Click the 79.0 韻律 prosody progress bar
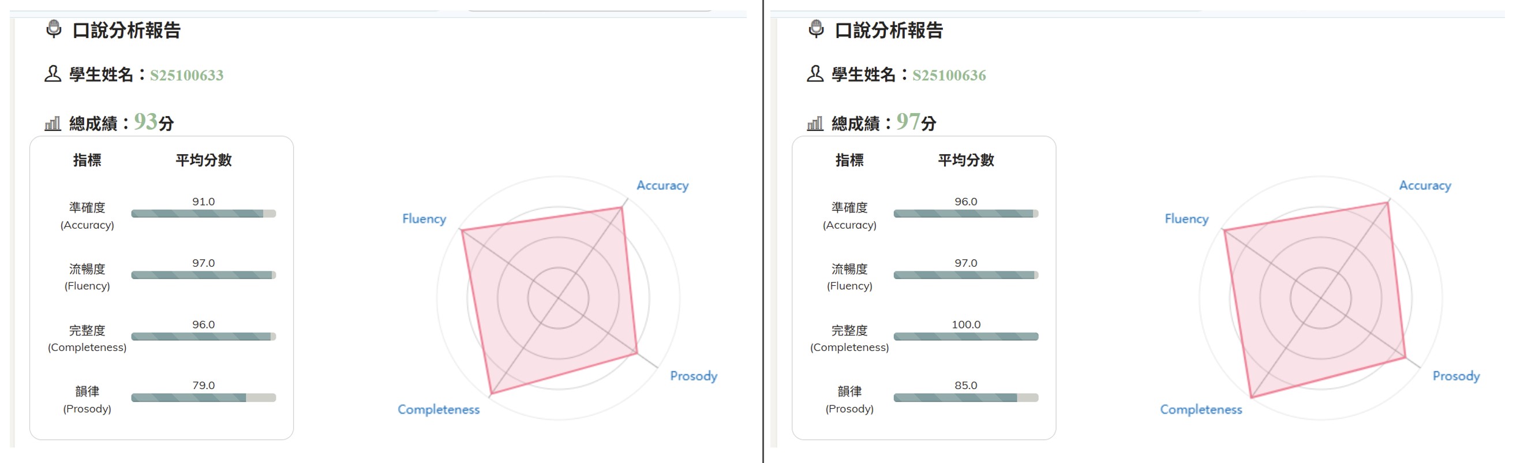1520x463 pixels. [203, 397]
